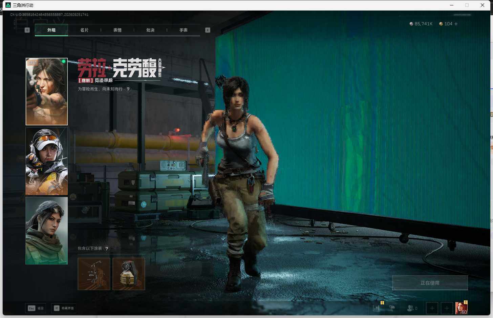Open the player avatar with level 60

pyautogui.click(x=461, y=308)
